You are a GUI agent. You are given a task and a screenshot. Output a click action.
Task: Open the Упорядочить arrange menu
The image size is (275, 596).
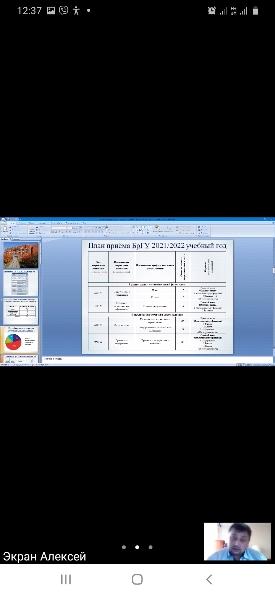157,229
